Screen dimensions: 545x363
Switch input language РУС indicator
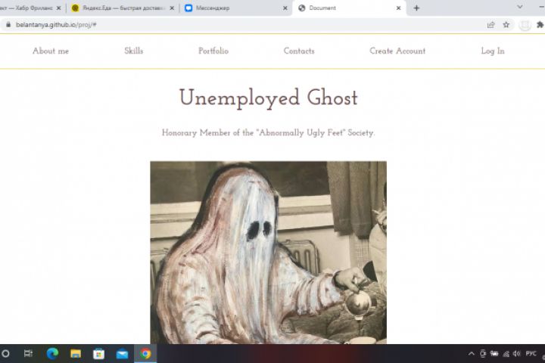(x=531, y=354)
